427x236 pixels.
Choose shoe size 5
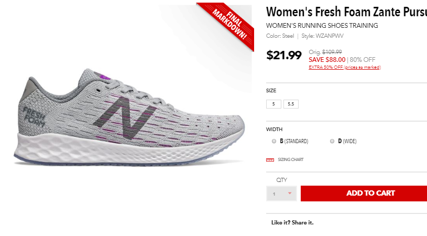[x=273, y=104]
